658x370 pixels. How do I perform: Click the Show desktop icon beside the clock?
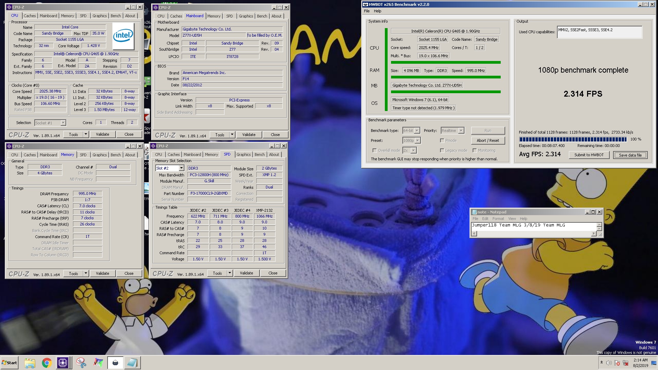click(x=654, y=363)
